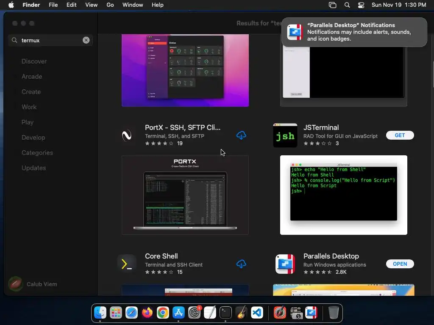The width and height of the screenshot is (434, 325).
Task: Open Trash from the Dock
Action: click(x=334, y=313)
